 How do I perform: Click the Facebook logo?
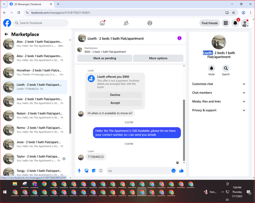(7, 23)
